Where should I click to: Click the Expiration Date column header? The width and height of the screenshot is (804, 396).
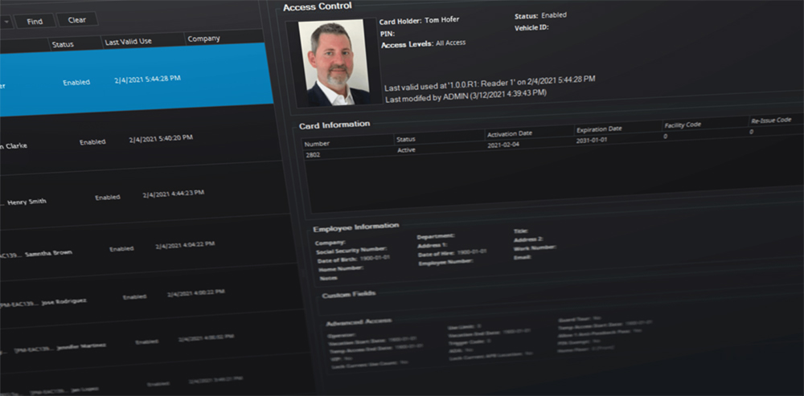[x=599, y=129]
